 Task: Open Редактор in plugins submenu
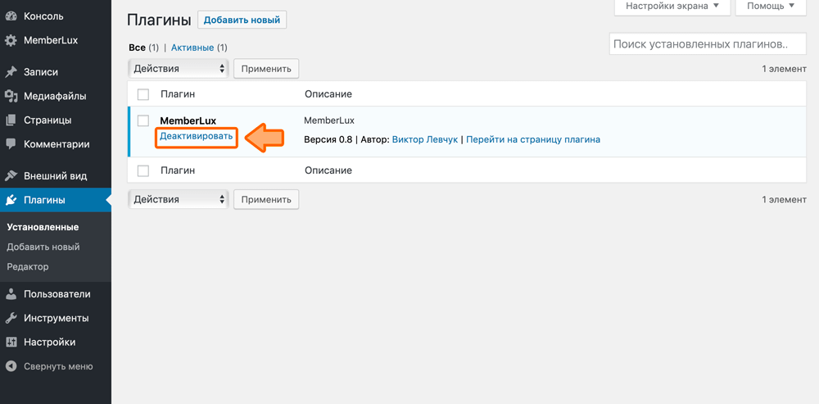(28, 266)
